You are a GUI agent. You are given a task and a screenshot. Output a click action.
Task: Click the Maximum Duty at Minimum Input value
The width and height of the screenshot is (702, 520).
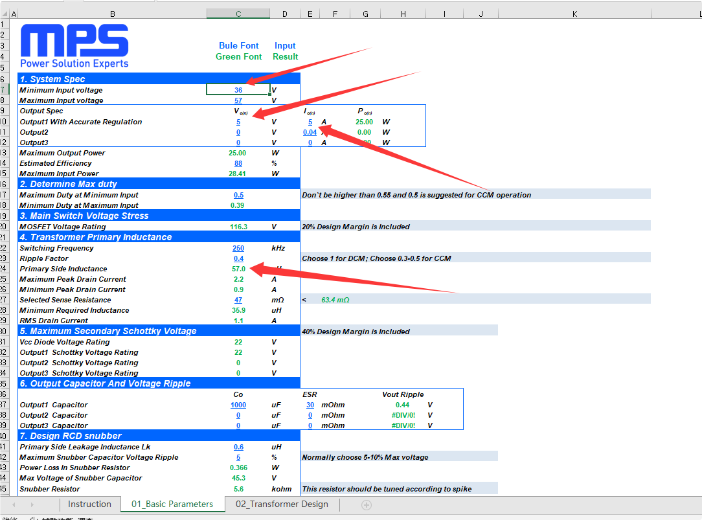[238, 195]
